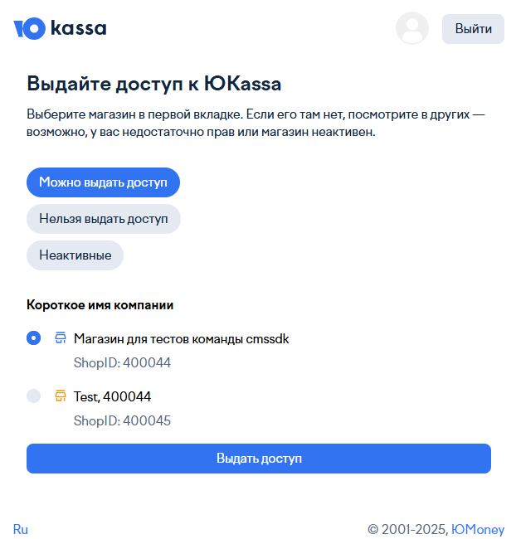Open the Ru language selector

[x=21, y=529]
